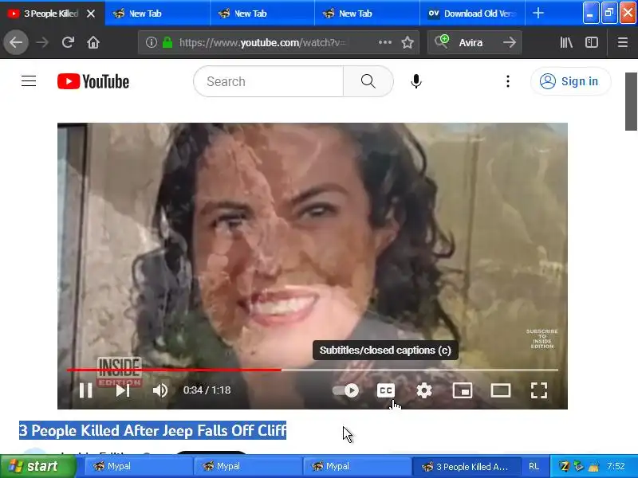
Task: Focus the YouTube Search field
Action: point(269,81)
